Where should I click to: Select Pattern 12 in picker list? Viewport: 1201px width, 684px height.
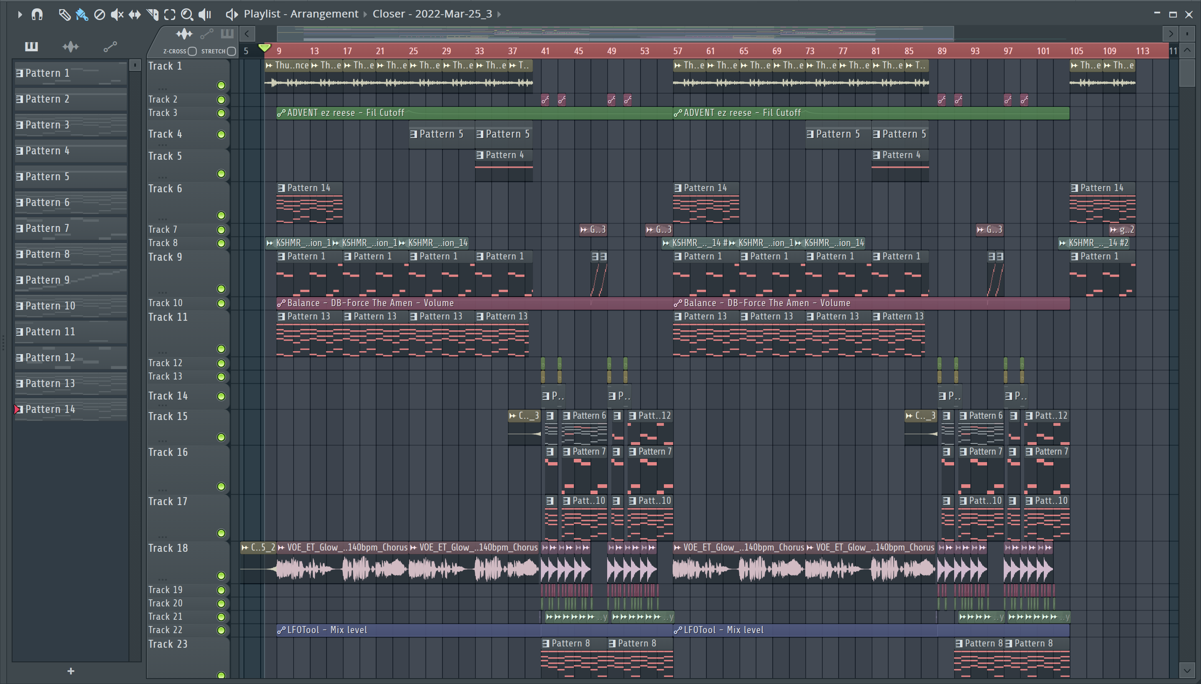point(70,357)
